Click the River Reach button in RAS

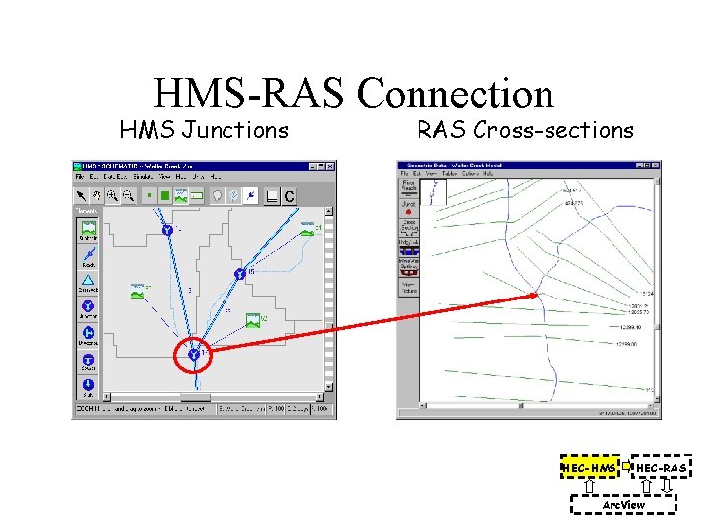click(409, 188)
